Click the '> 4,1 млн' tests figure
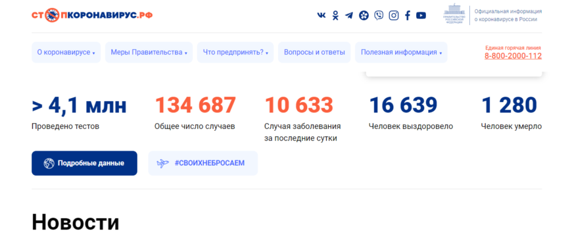This screenshot has height=242, width=572. pos(79,105)
